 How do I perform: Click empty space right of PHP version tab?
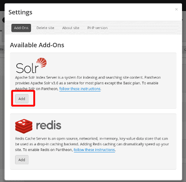click(145, 28)
